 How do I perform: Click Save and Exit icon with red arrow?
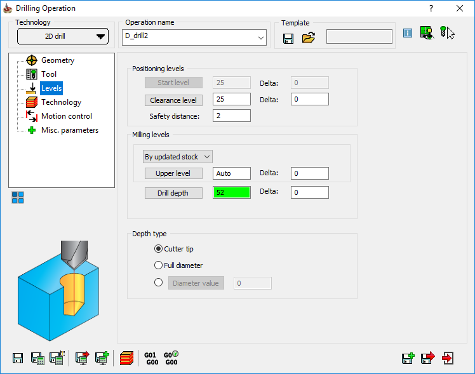428,358
